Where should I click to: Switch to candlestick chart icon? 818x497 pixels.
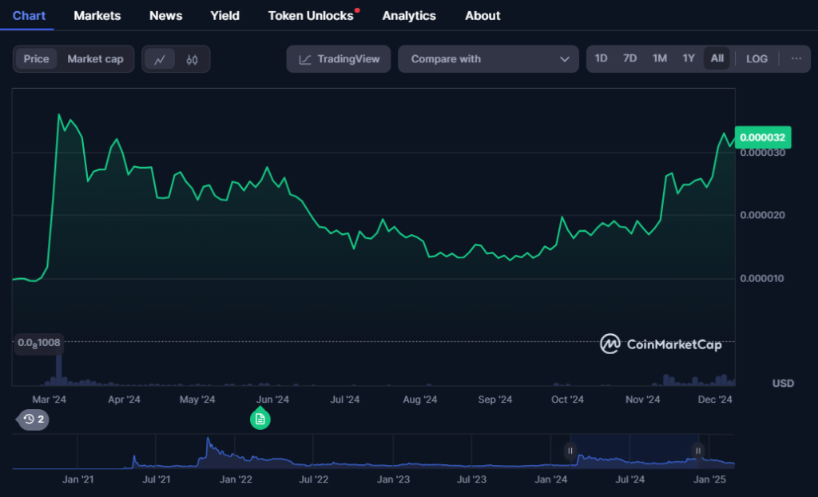point(192,59)
